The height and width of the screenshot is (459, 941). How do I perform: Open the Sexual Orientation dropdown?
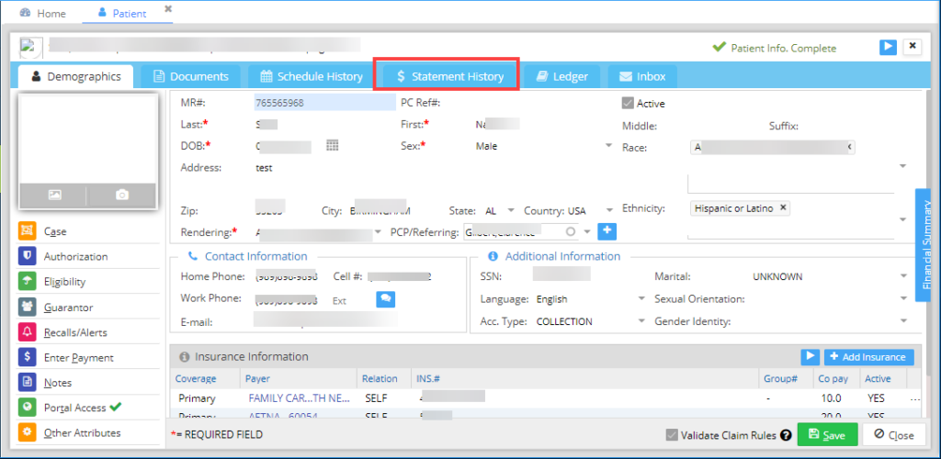point(904,299)
